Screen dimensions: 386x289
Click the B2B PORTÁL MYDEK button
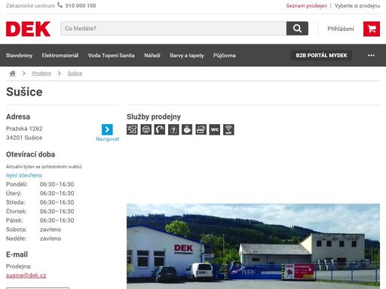tap(321, 56)
